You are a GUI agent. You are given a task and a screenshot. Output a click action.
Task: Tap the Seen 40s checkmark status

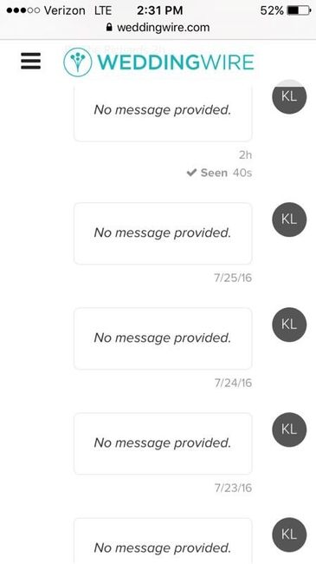coord(219,173)
